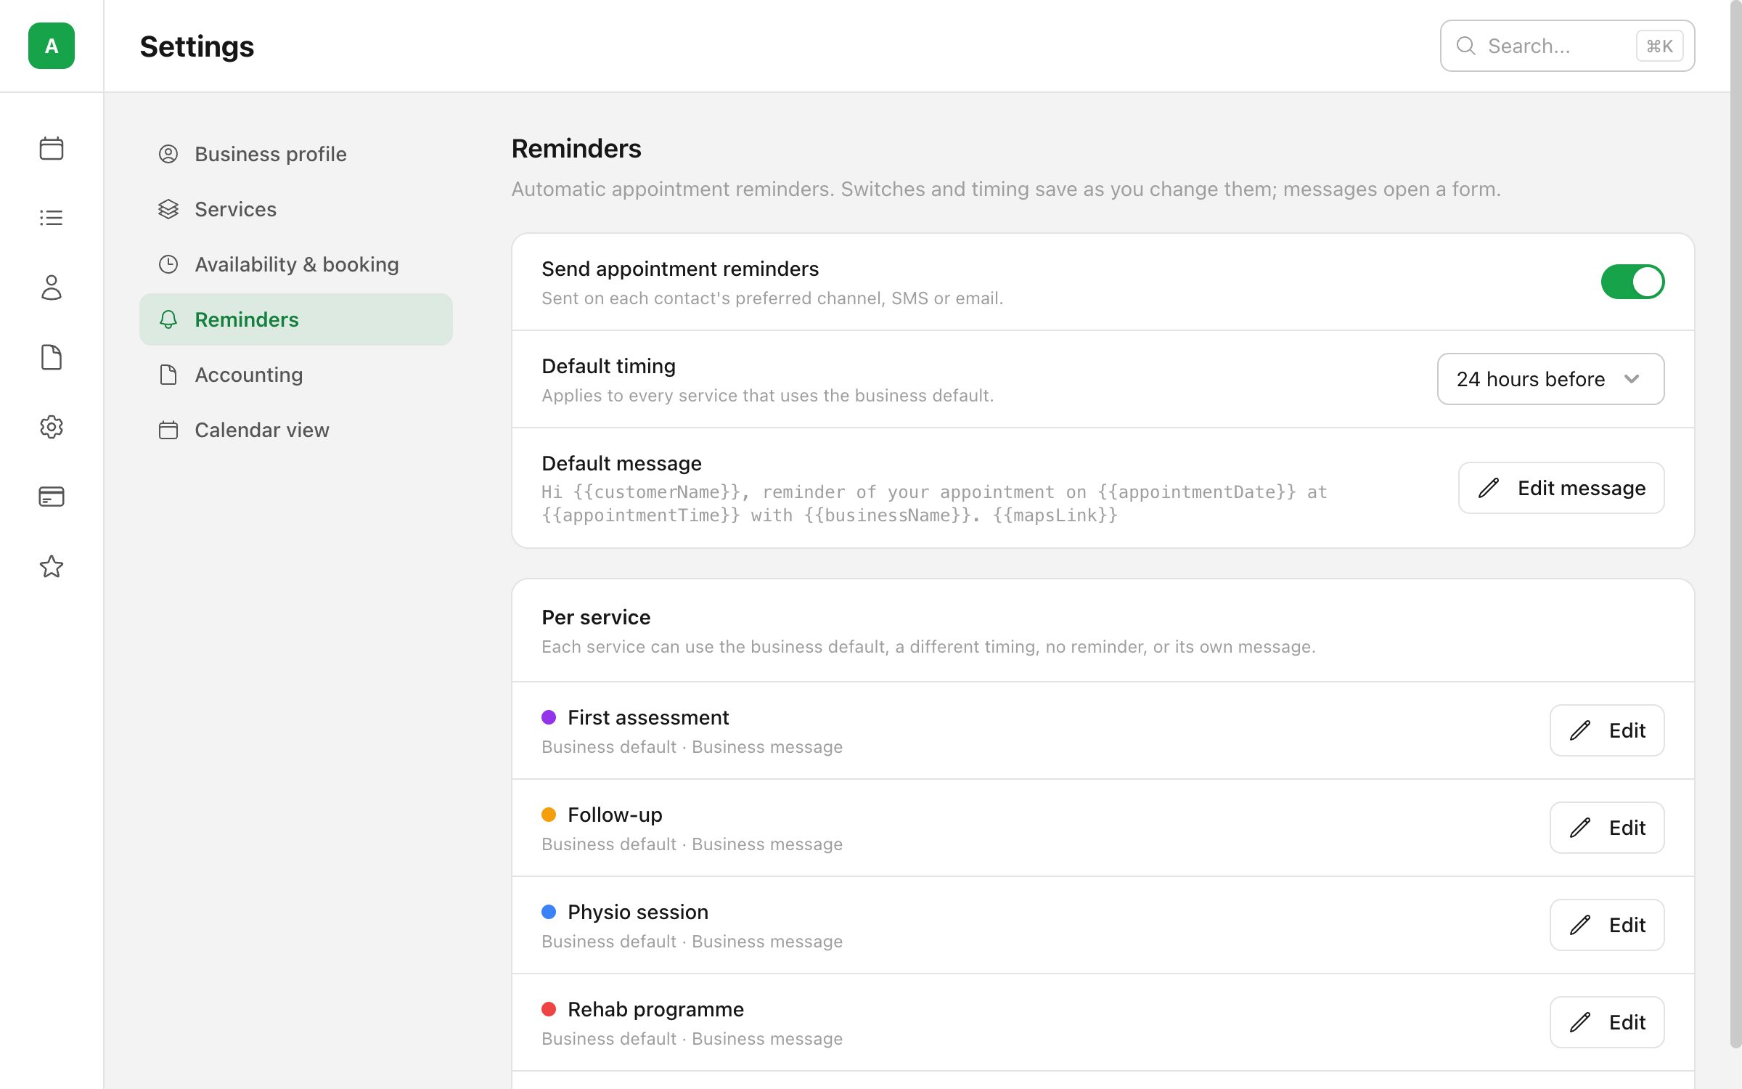Click the bell icon beside Reminders

[x=168, y=319]
